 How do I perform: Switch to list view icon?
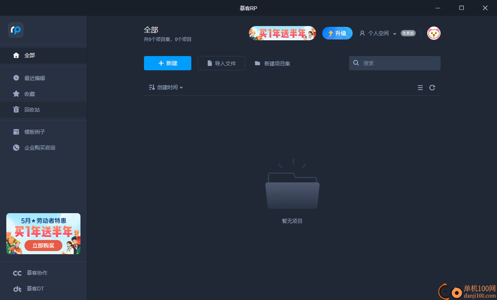coord(420,88)
